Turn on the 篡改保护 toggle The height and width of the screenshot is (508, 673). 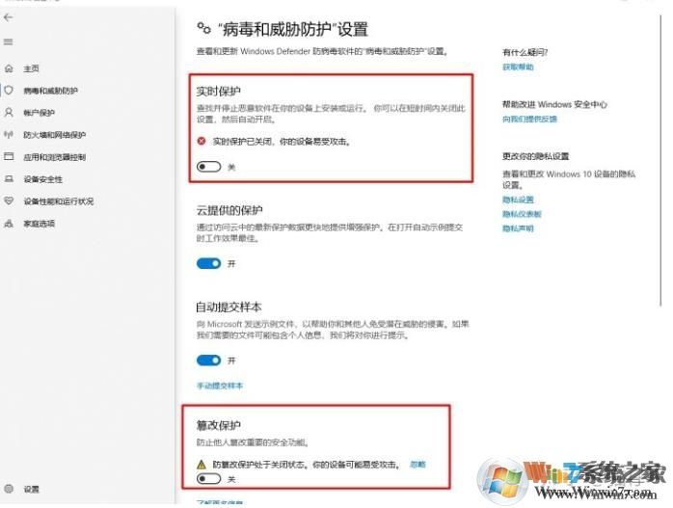coord(208,478)
